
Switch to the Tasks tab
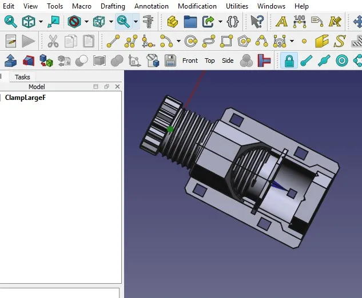[22, 76]
